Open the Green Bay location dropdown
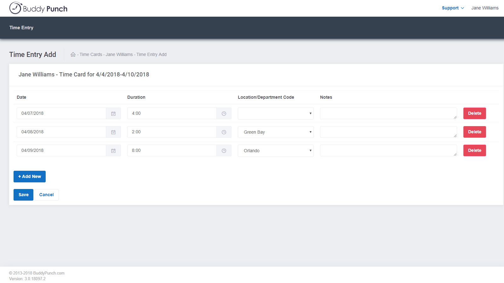This screenshot has width=504, height=283. click(x=276, y=132)
